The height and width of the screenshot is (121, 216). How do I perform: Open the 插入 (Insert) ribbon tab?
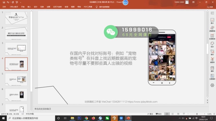29,7
